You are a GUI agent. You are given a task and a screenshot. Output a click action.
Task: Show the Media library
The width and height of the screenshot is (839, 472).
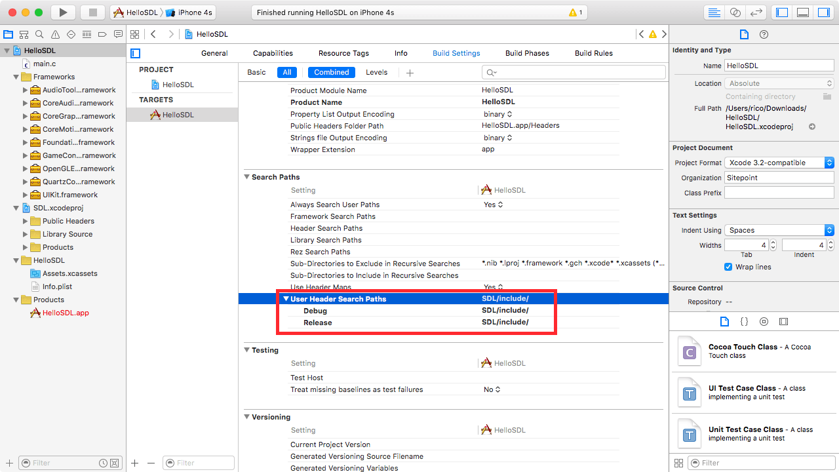click(783, 321)
